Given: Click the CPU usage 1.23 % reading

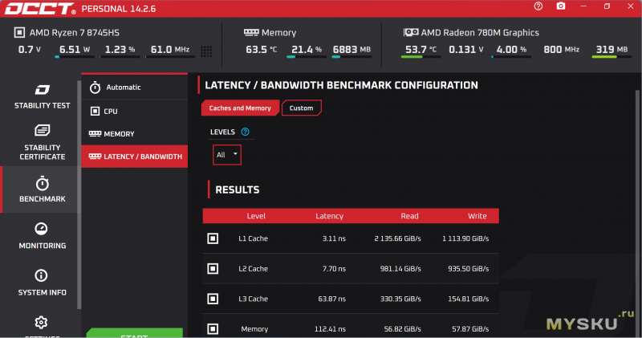Looking at the screenshot, I should point(120,50).
